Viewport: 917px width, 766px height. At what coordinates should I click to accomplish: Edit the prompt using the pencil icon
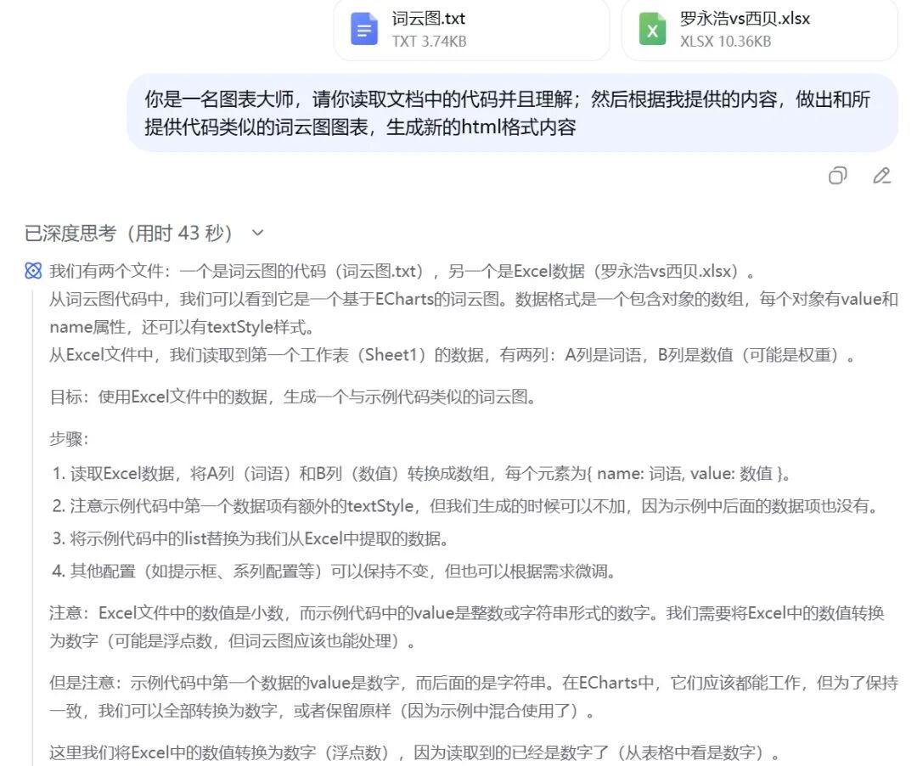881,176
